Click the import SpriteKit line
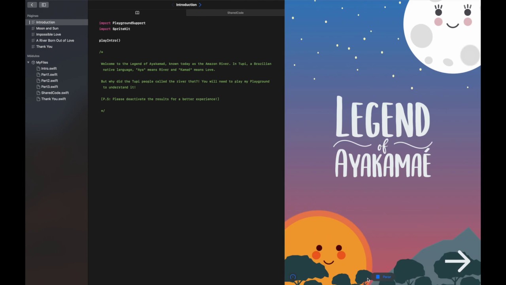 click(115, 29)
